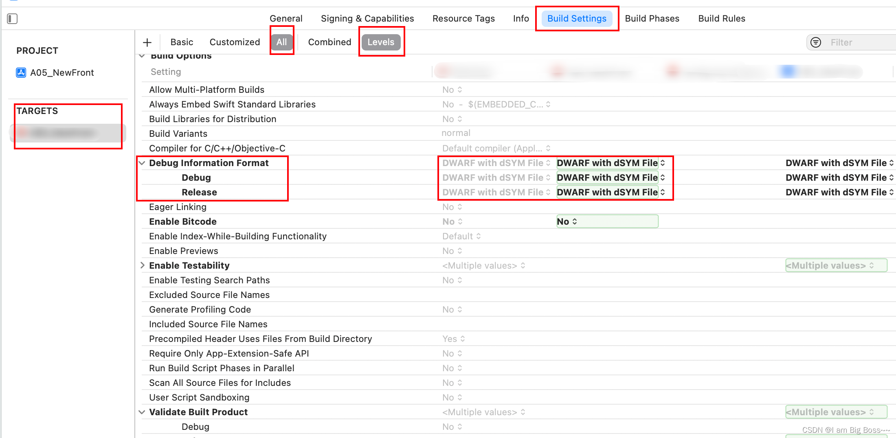The width and height of the screenshot is (896, 438).
Task: Switch to Combined view
Action: [x=329, y=42]
